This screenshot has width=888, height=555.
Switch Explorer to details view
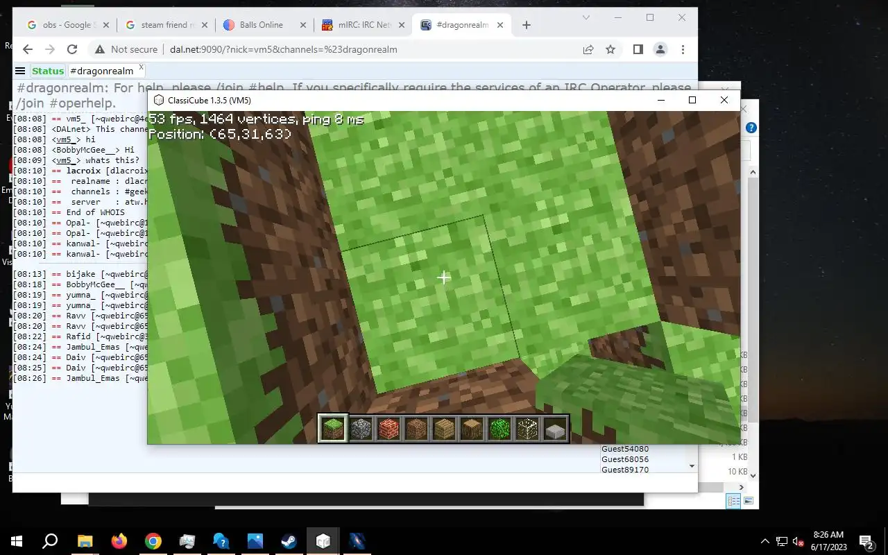pyautogui.click(x=733, y=501)
